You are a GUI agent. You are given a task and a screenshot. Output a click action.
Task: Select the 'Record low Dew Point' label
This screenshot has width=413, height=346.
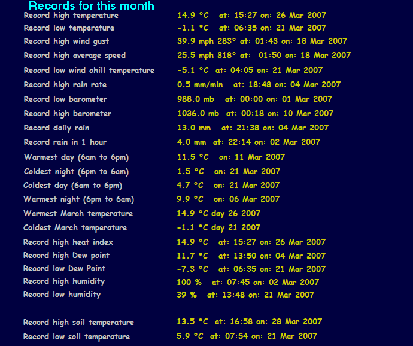point(64,269)
